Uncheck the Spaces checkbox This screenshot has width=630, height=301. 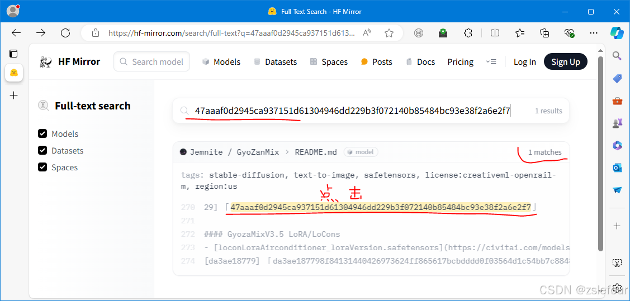[42, 168]
